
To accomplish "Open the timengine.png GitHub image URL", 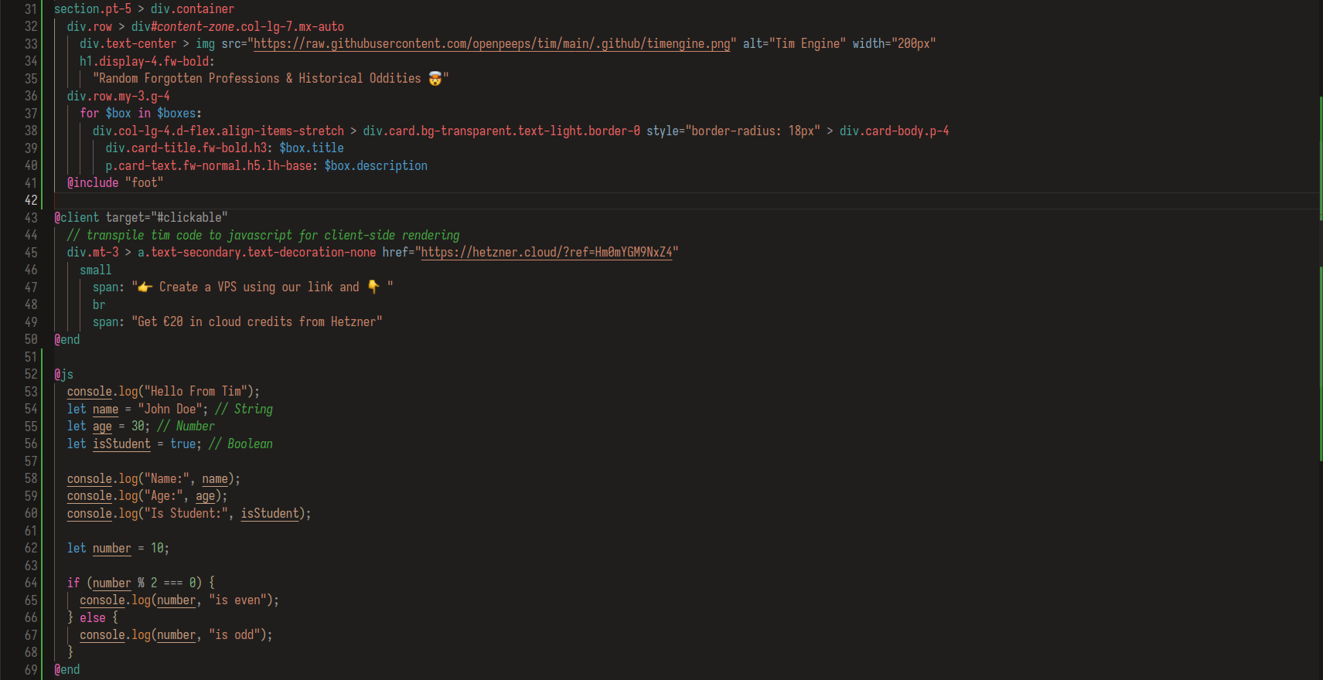I will [492, 44].
